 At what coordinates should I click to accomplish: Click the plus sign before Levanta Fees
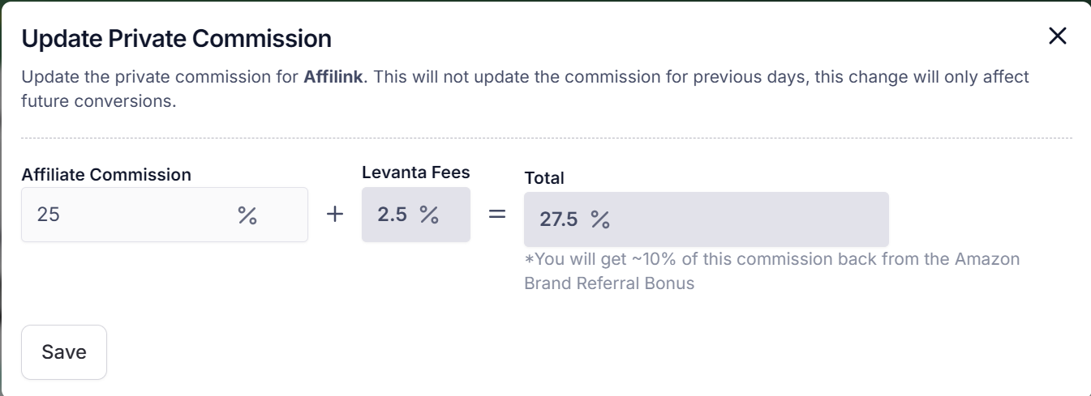[335, 215]
